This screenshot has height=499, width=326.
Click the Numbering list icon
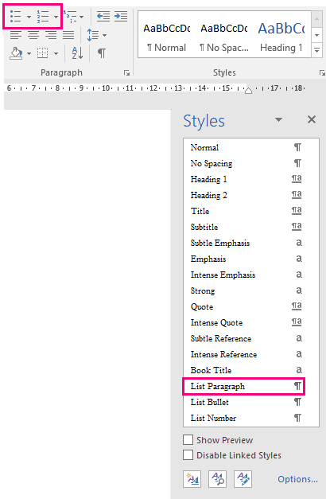point(43,16)
